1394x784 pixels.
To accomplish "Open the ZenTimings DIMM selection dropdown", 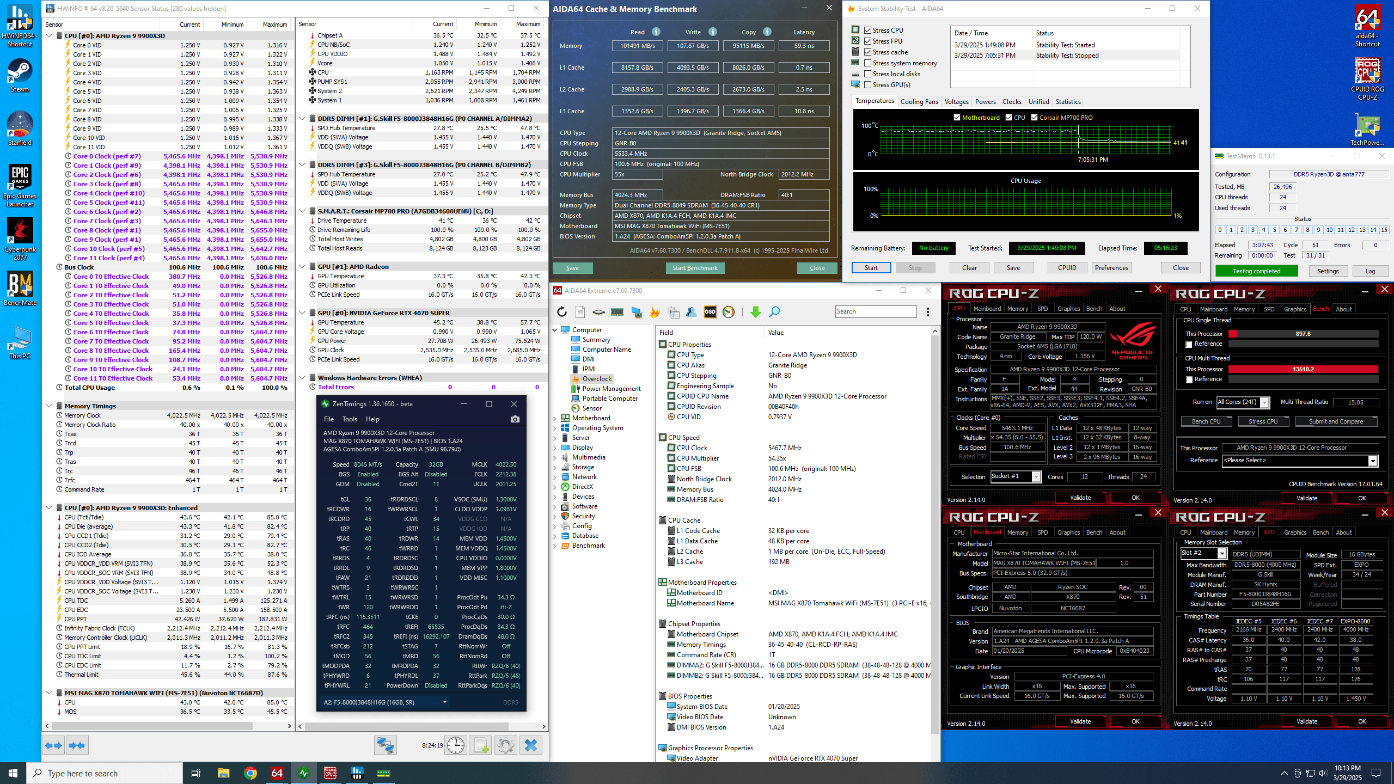I will pos(444,702).
